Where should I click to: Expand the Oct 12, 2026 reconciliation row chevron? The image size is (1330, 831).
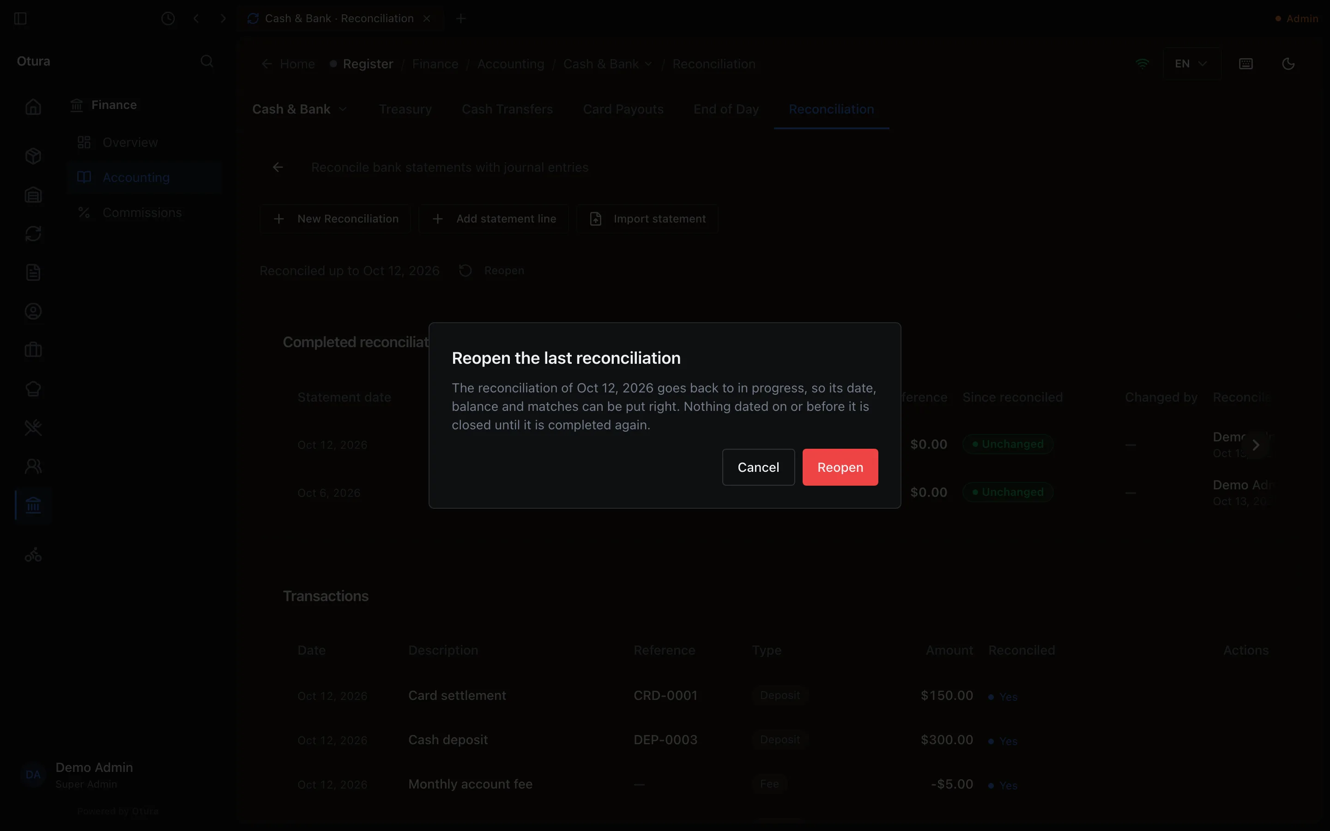tap(1256, 445)
